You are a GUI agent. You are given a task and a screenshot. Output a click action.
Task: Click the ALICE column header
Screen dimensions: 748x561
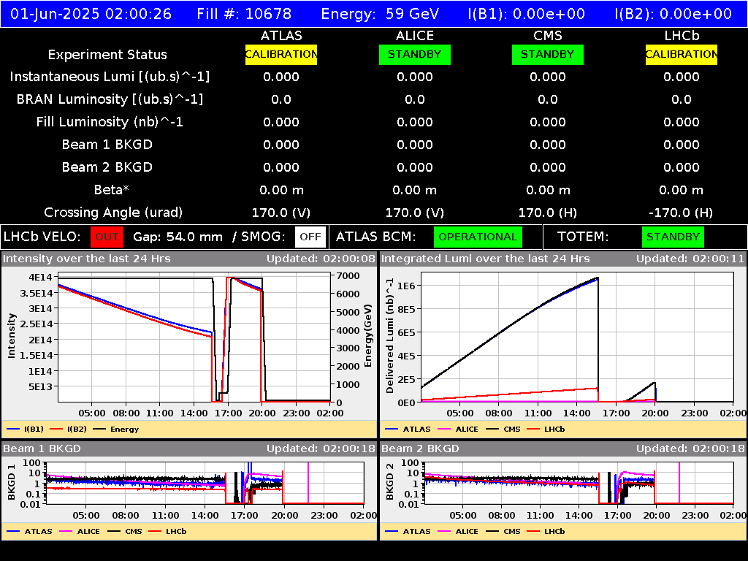click(415, 36)
